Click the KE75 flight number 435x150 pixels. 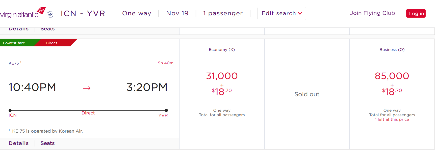pyautogui.click(x=14, y=63)
